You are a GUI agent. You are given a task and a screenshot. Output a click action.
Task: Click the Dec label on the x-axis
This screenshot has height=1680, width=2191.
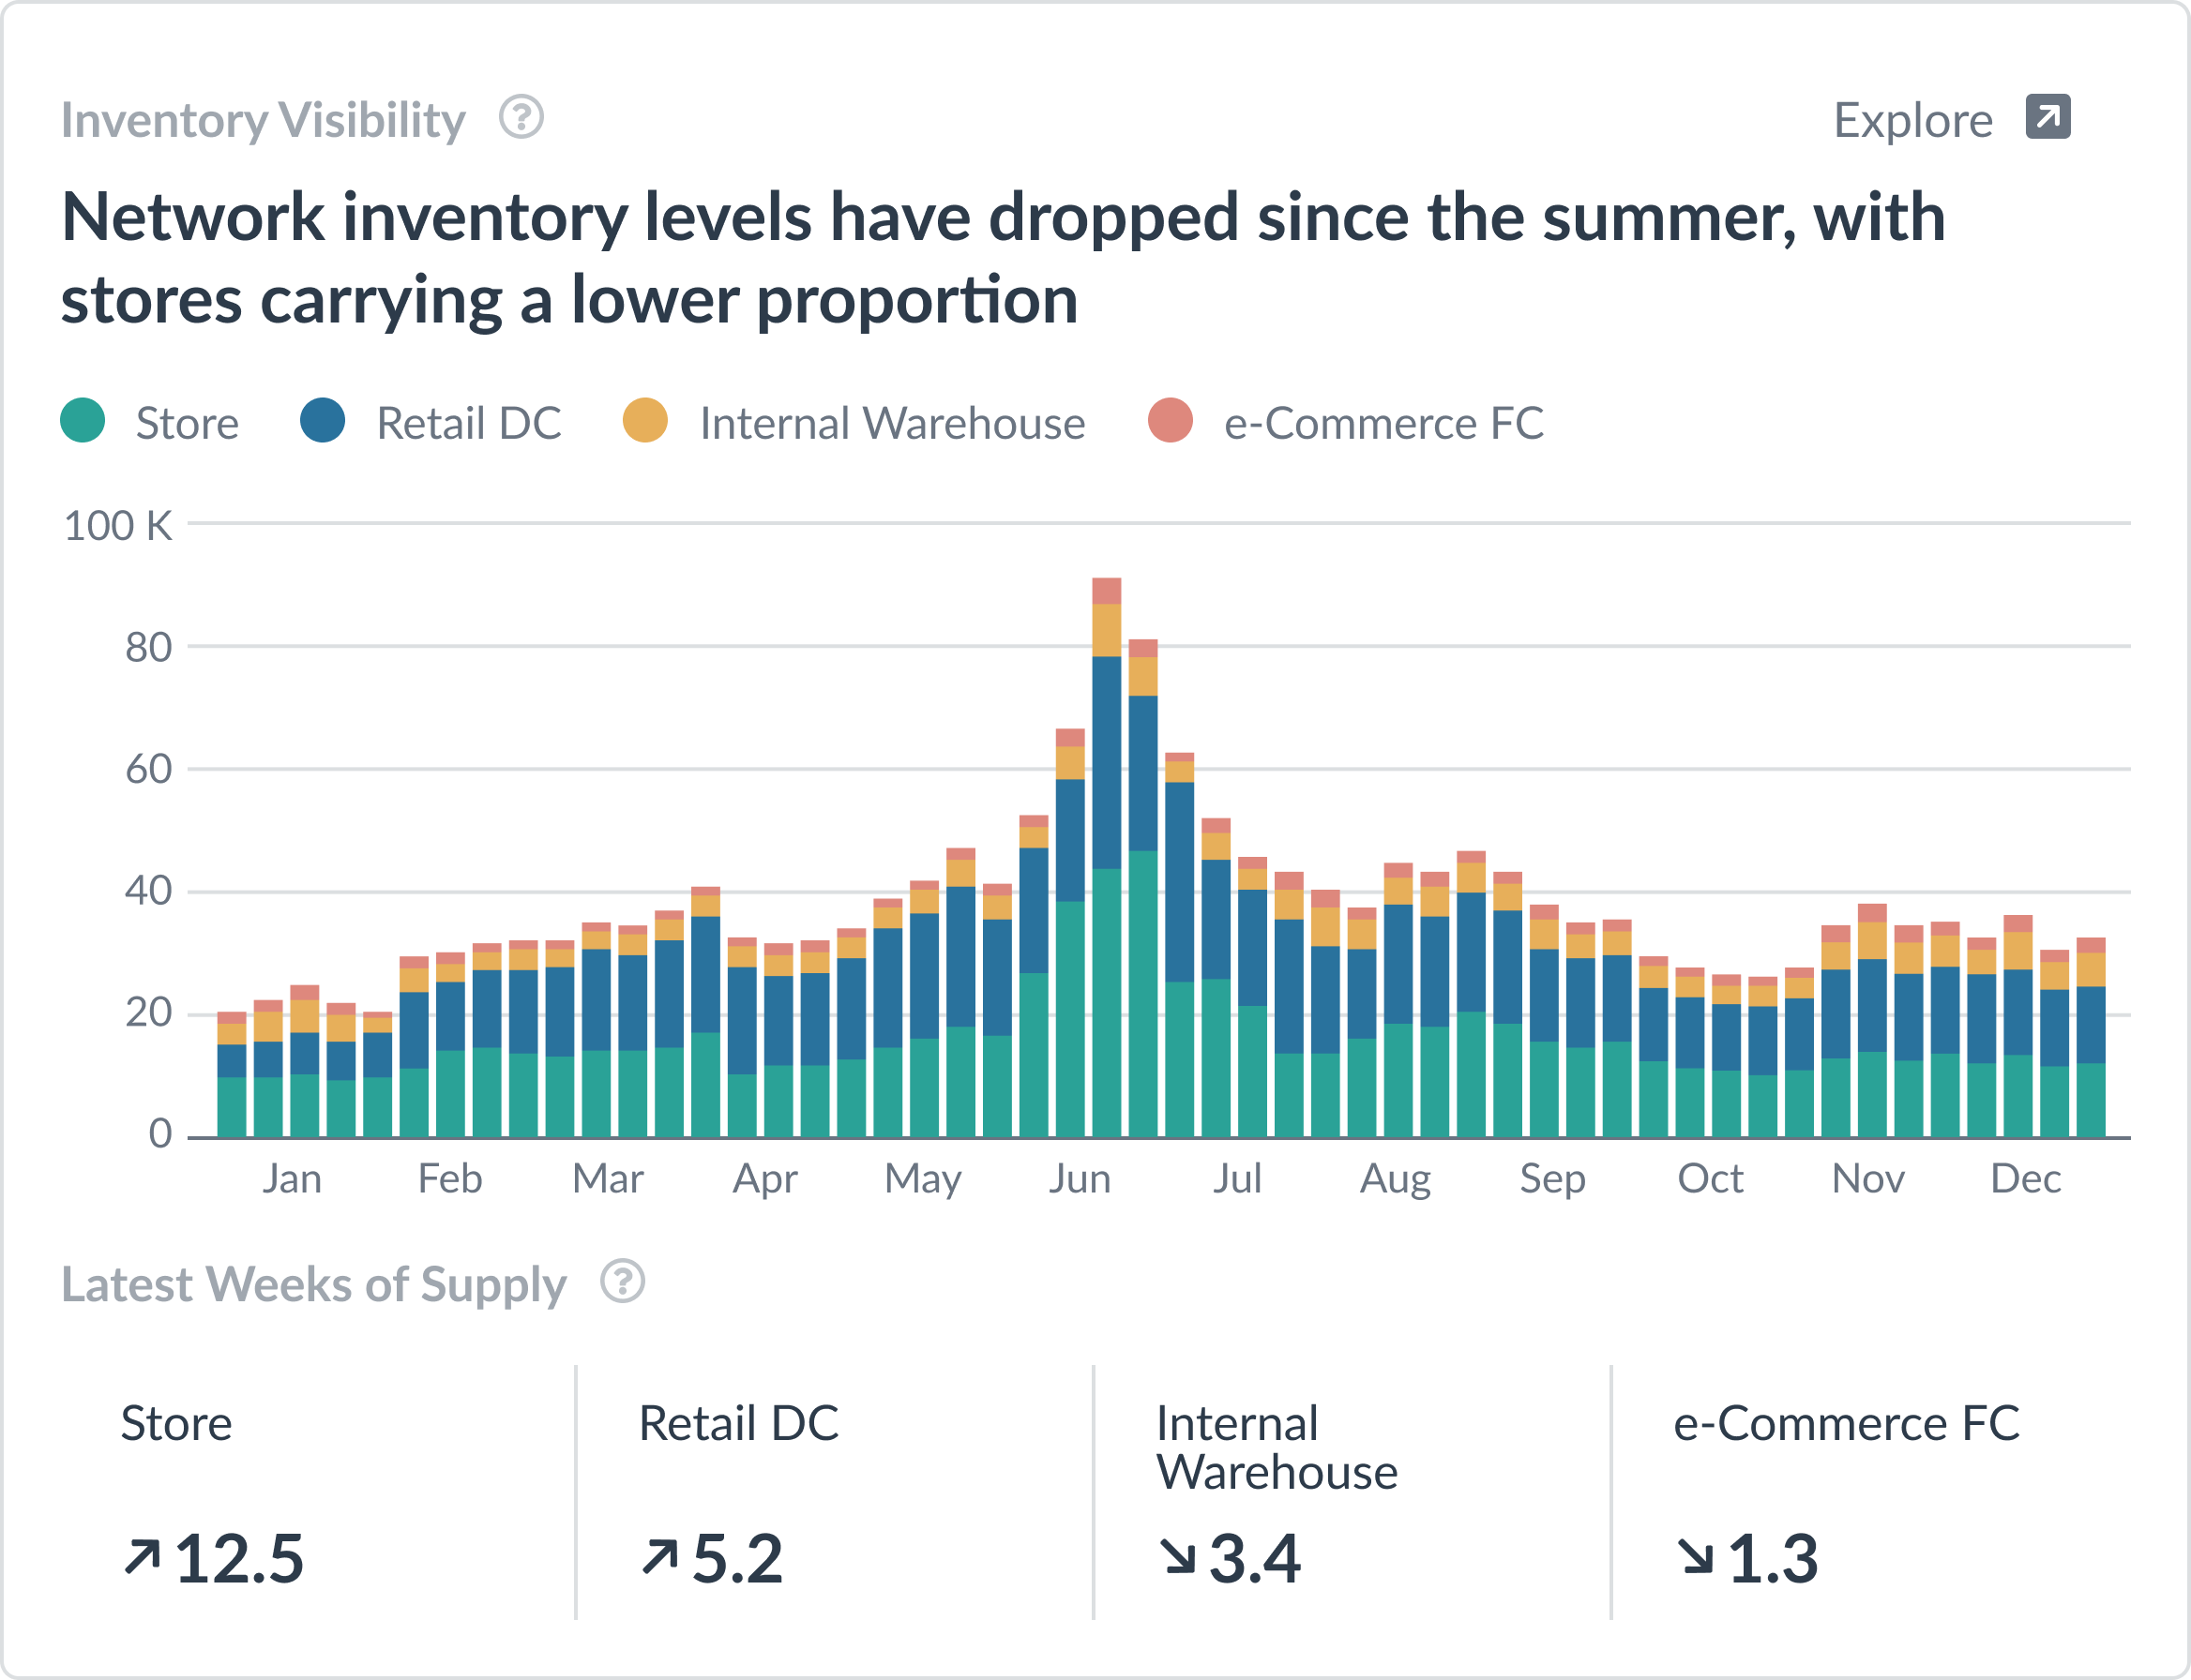click(2026, 1179)
